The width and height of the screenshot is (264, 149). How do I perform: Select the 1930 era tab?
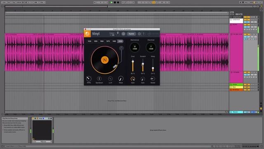[x=90, y=41]
